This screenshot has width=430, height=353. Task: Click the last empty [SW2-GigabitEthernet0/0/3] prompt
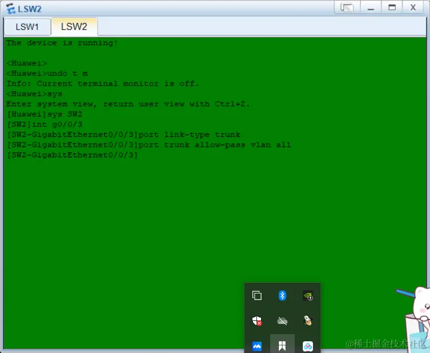pos(72,155)
